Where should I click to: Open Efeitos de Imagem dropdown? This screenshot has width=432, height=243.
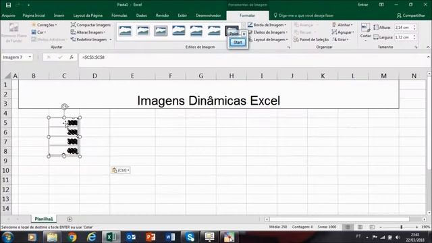tap(268, 32)
